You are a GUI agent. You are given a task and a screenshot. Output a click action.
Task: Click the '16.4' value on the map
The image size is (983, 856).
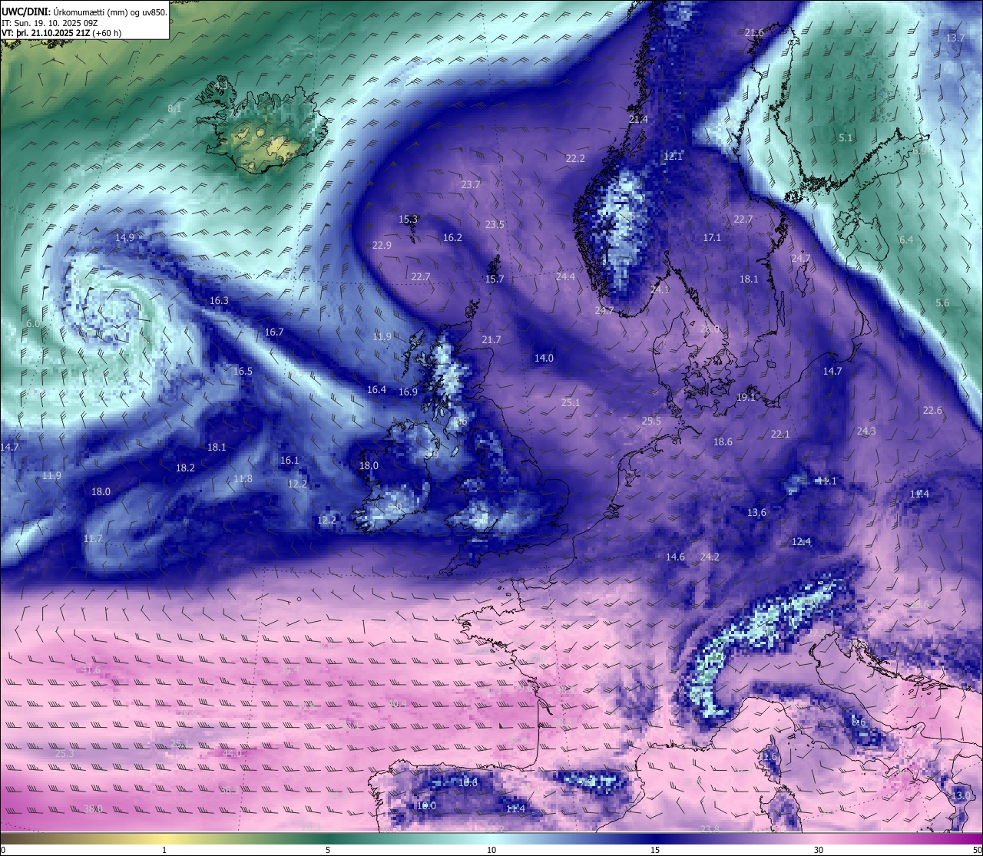click(376, 390)
